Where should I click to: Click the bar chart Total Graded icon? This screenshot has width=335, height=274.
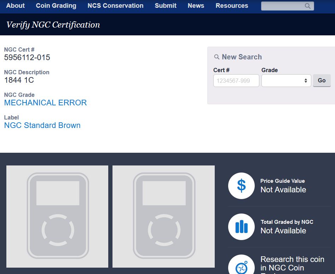[241, 227]
